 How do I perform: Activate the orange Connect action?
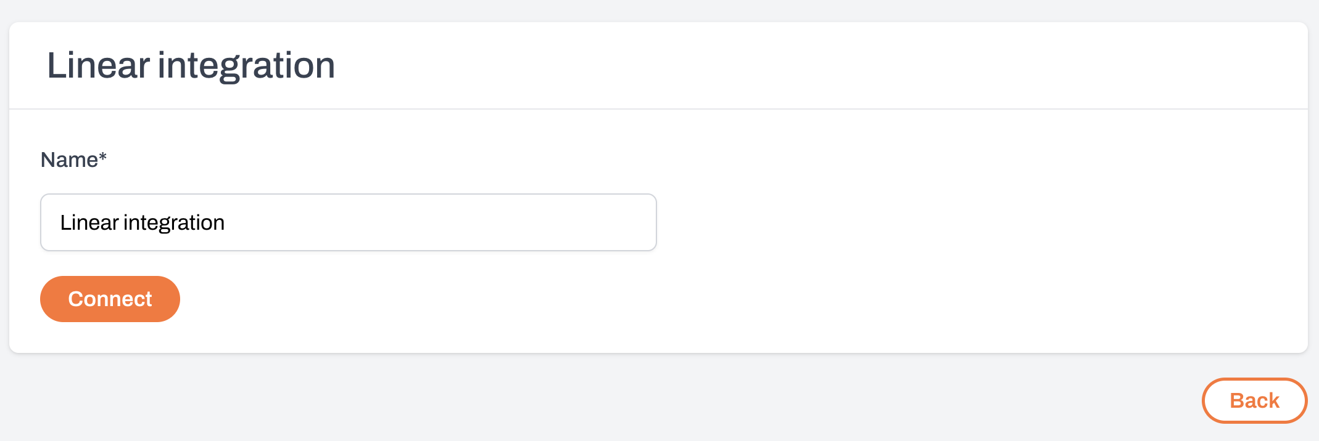[110, 299]
